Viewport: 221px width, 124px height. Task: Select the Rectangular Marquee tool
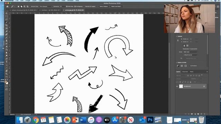[7, 16]
